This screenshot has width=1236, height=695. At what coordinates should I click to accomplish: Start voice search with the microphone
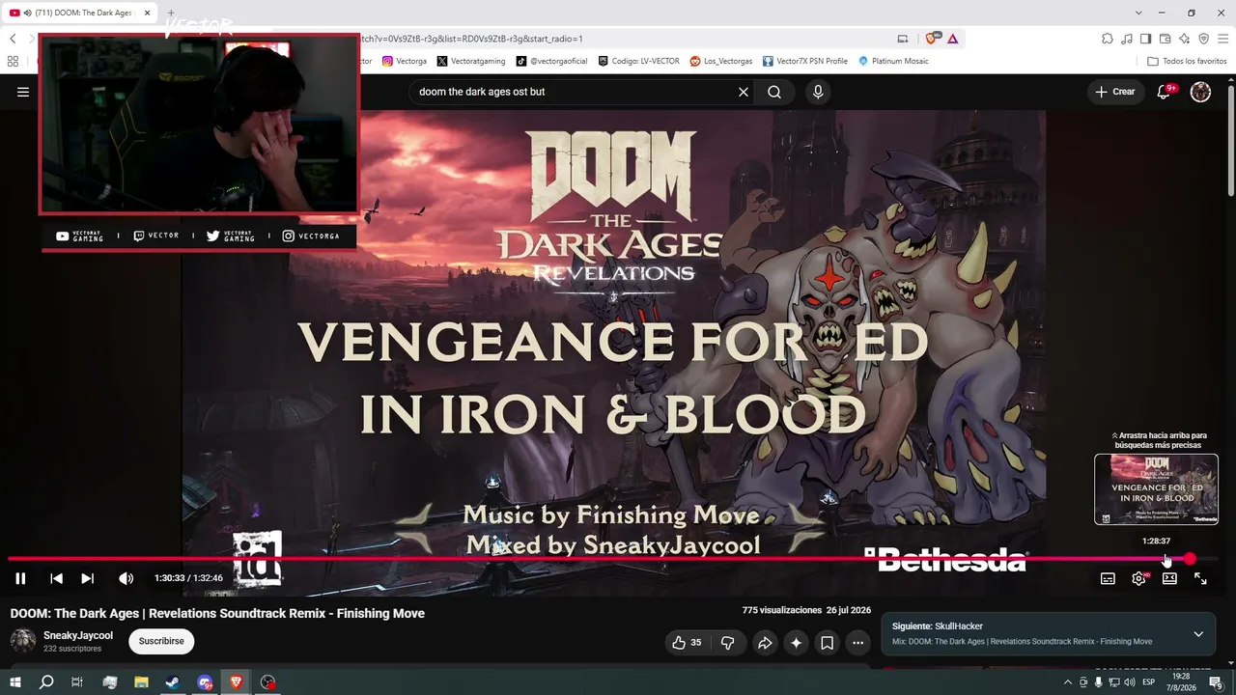(x=818, y=92)
